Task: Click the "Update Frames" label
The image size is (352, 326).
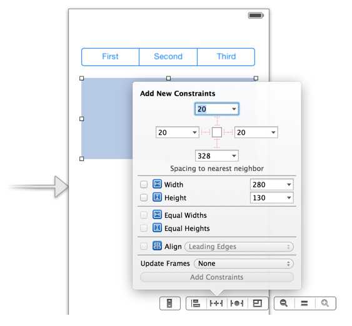Action: click(165, 264)
